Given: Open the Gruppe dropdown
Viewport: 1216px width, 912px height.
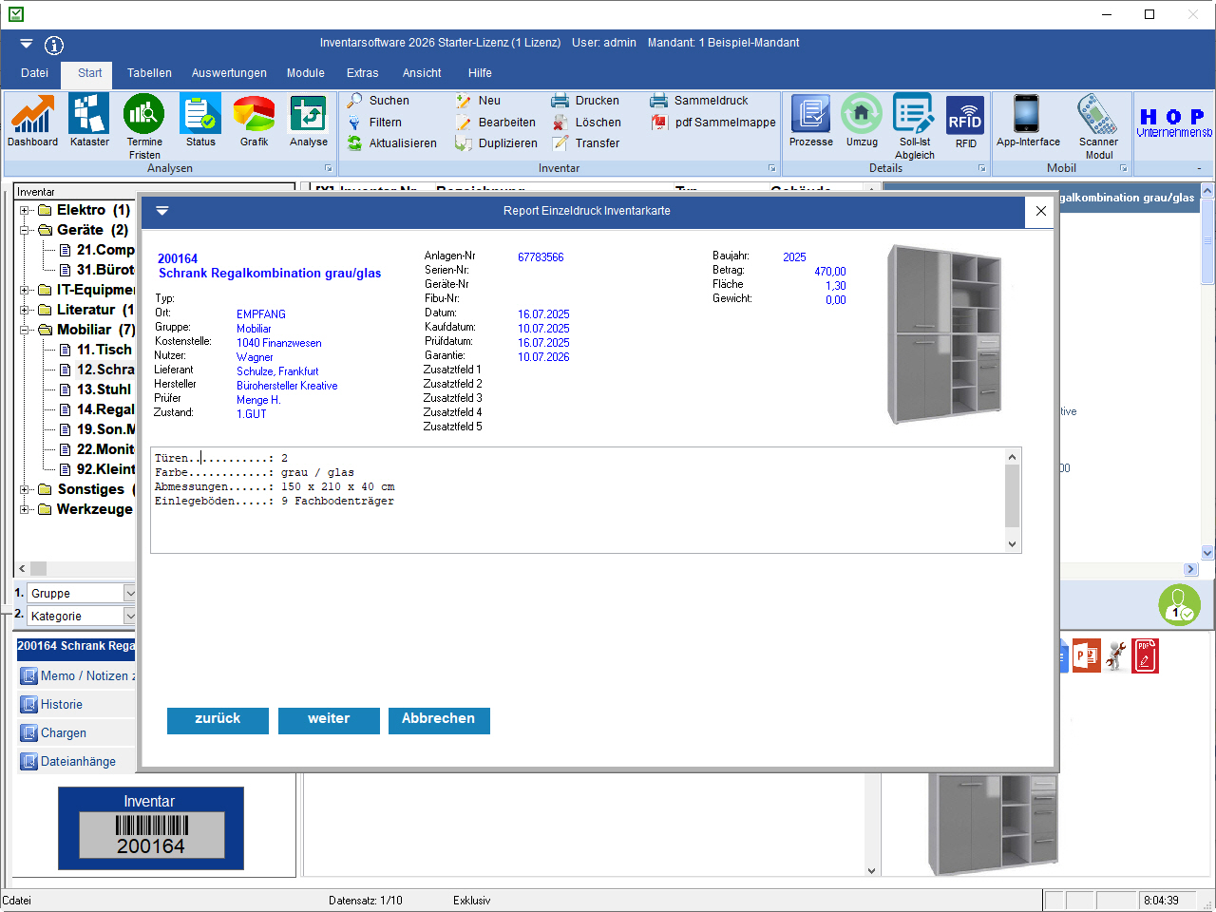Looking at the screenshot, I should 130,593.
